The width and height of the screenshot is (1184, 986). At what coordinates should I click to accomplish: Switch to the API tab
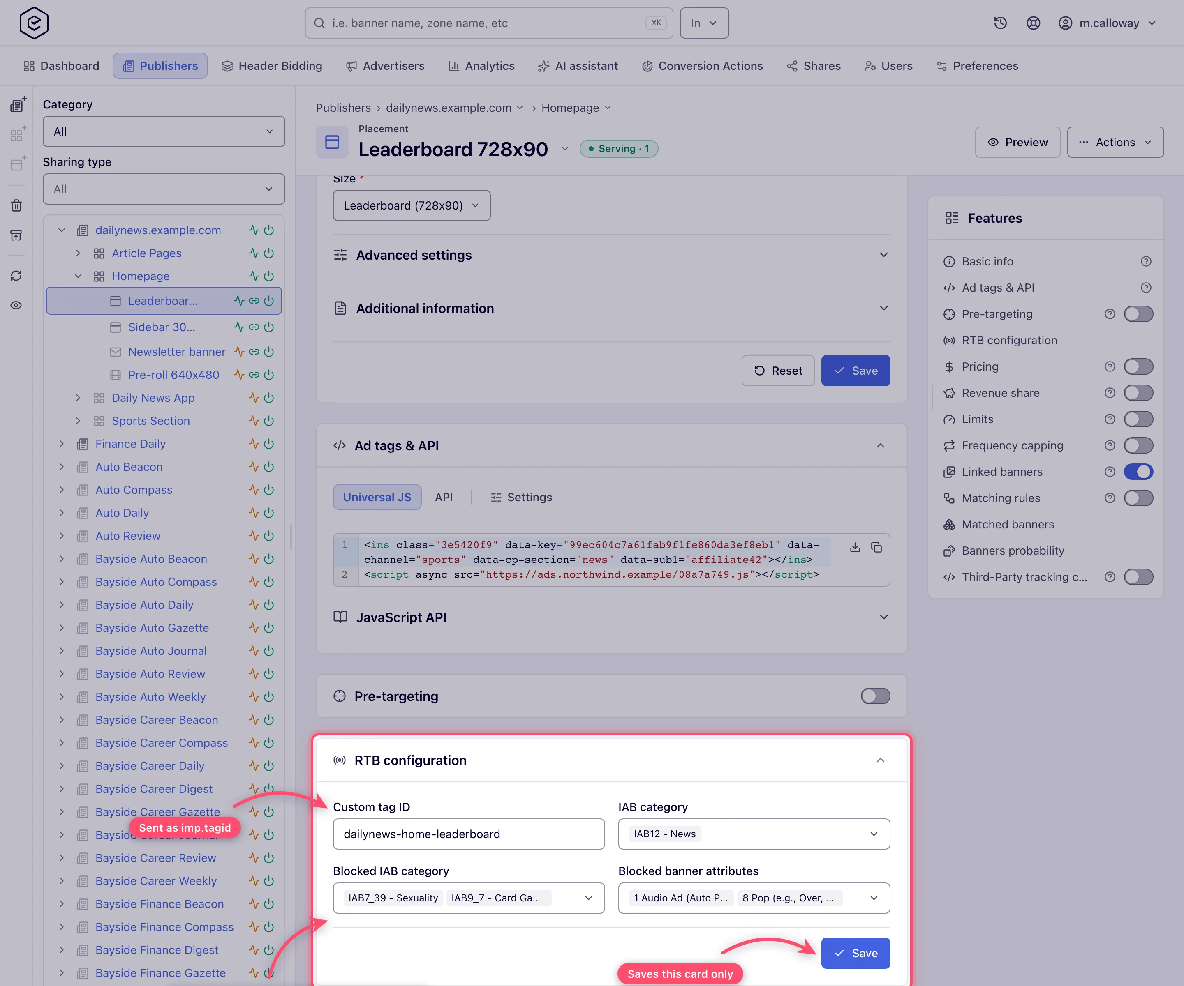(444, 498)
